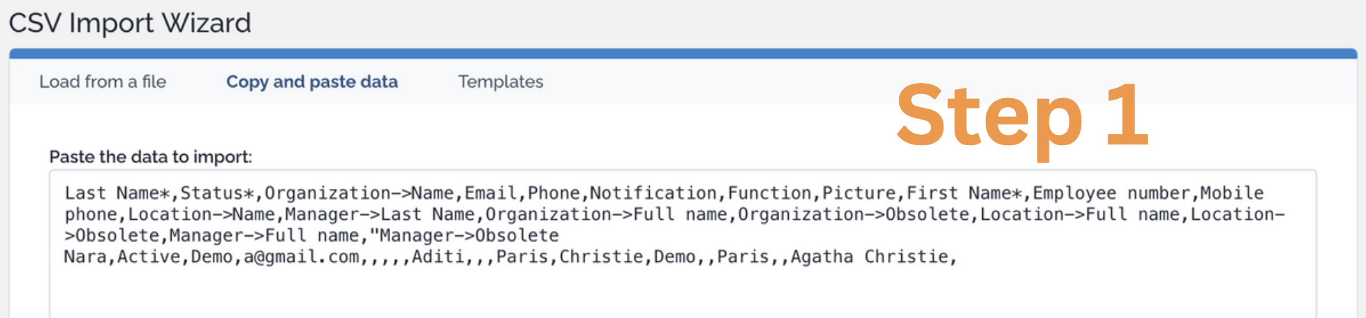Click 'Function' in the header row
The height and width of the screenshot is (318, 1366).
[x=769, y=194]
